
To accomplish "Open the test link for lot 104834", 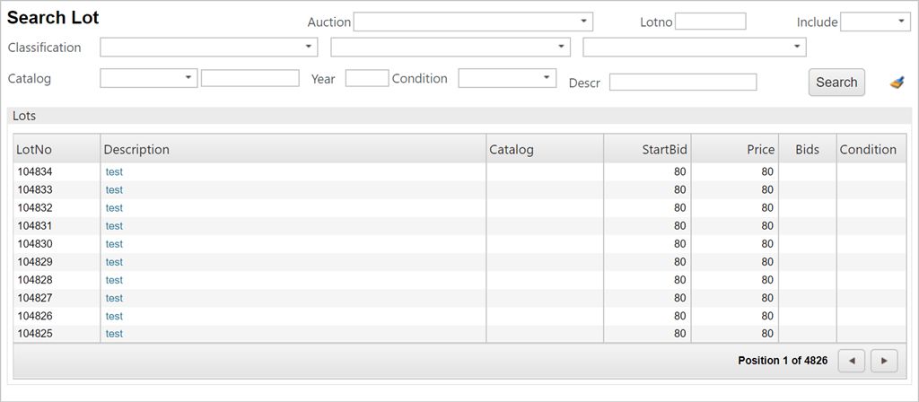I will [x=114, y=171].
